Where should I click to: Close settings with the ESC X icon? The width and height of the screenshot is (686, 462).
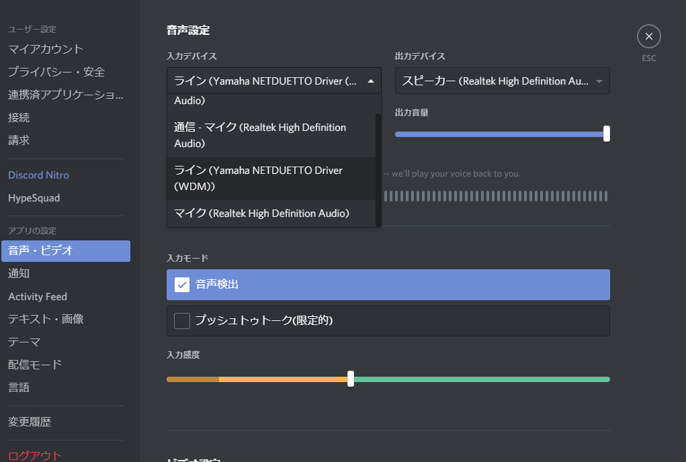(x=648, y=36)
